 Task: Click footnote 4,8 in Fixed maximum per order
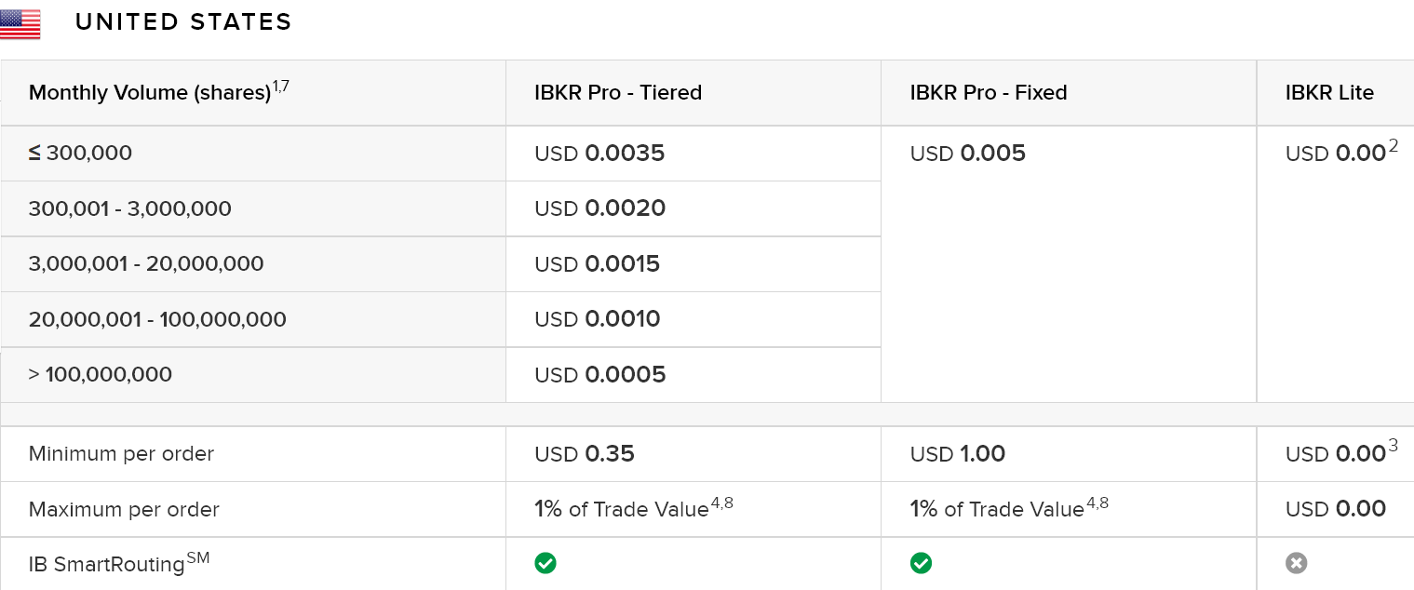(x=1097, y=503)
